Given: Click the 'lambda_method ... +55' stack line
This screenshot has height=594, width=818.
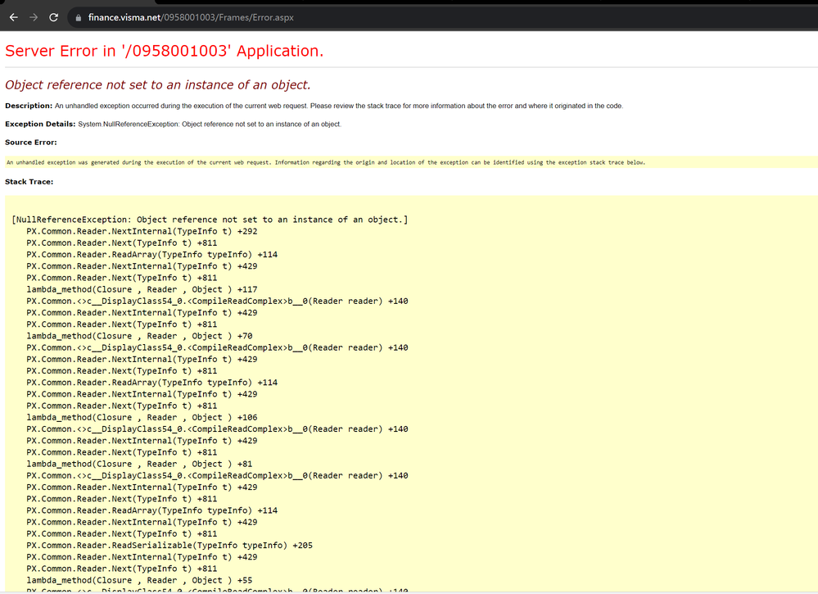Looking at the screenshot, I should tap(140, 580).
